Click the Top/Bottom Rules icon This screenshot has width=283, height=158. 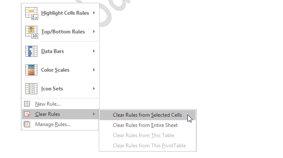[31, 32]
